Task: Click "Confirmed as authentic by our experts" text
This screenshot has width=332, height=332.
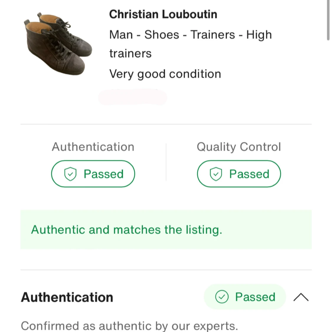Action: 129,326
